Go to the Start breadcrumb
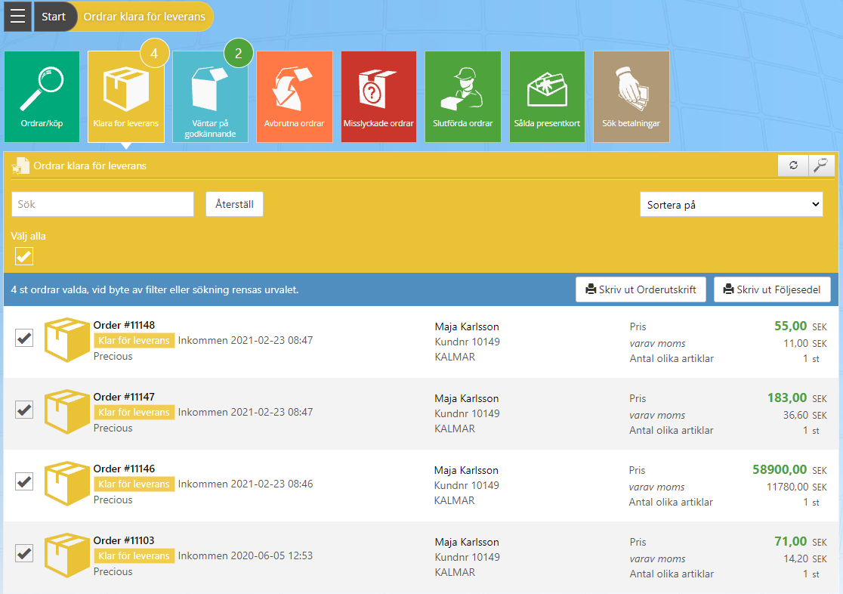Image resolution: width=843 pixels, height=594 pixels. (x=54, y=17)
